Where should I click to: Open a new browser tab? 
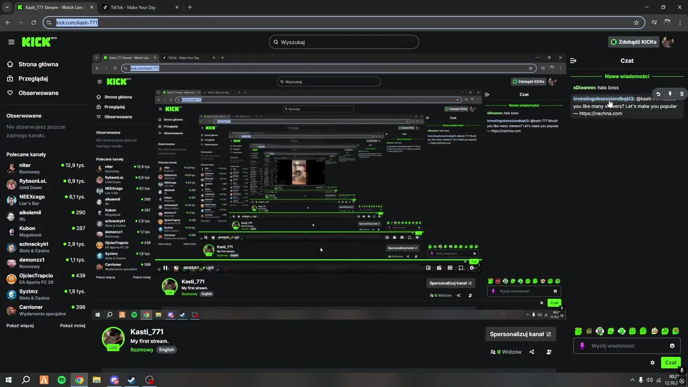coord(190,8)
